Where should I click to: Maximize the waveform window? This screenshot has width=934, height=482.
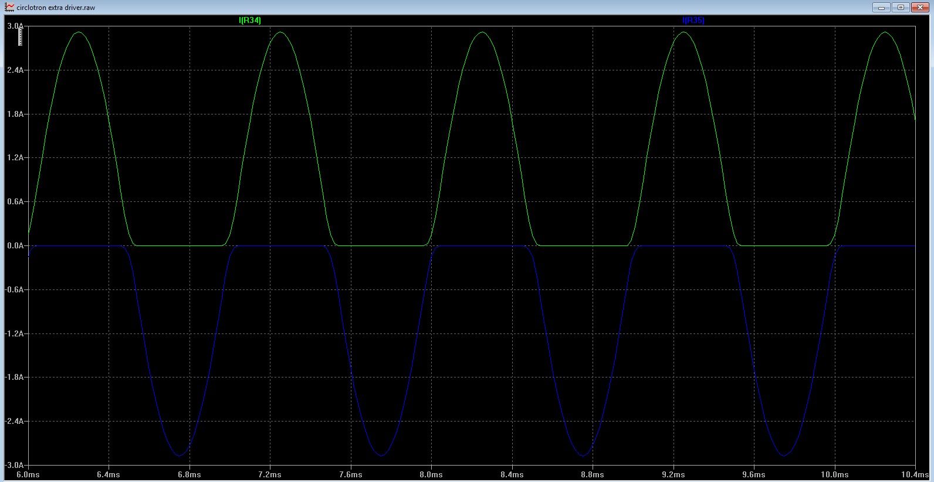(x=901, y=8)
